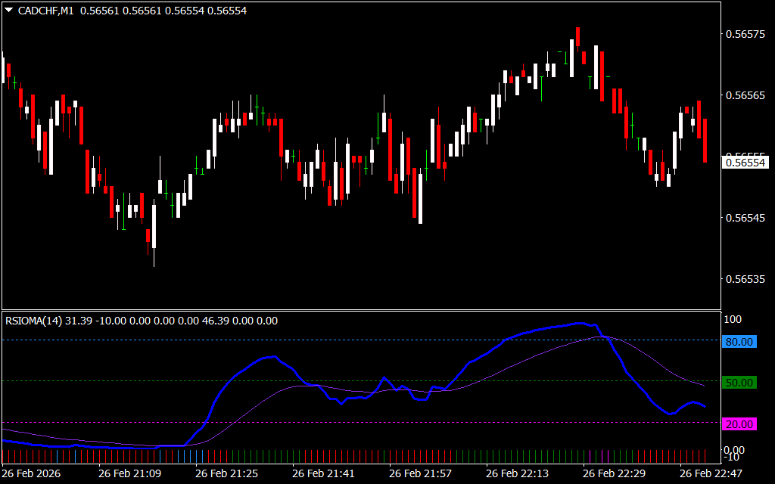
Task: Click the green 50.00 level tag
Action: pyautogui.click(x=739, y=383)
